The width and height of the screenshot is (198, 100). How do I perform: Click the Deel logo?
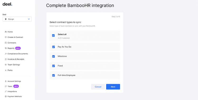coord(7,4)
